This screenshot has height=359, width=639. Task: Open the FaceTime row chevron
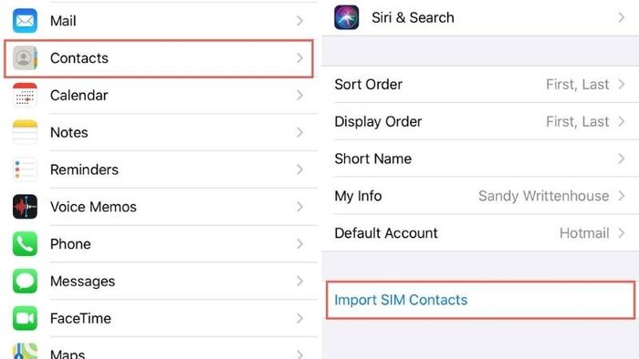[300, 318]
